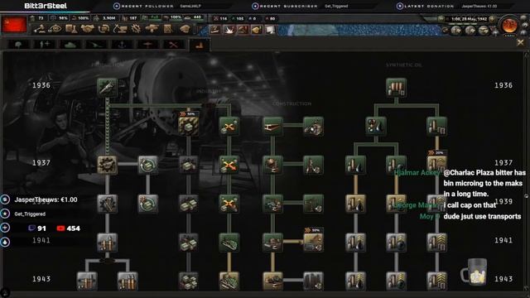Screen dimensions: 530x298
Task: Open the Diplomacy handshake icon
Action: [88, 30]
